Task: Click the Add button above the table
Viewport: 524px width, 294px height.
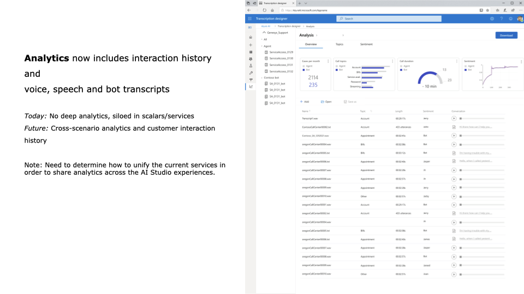Action: [305, 102]
